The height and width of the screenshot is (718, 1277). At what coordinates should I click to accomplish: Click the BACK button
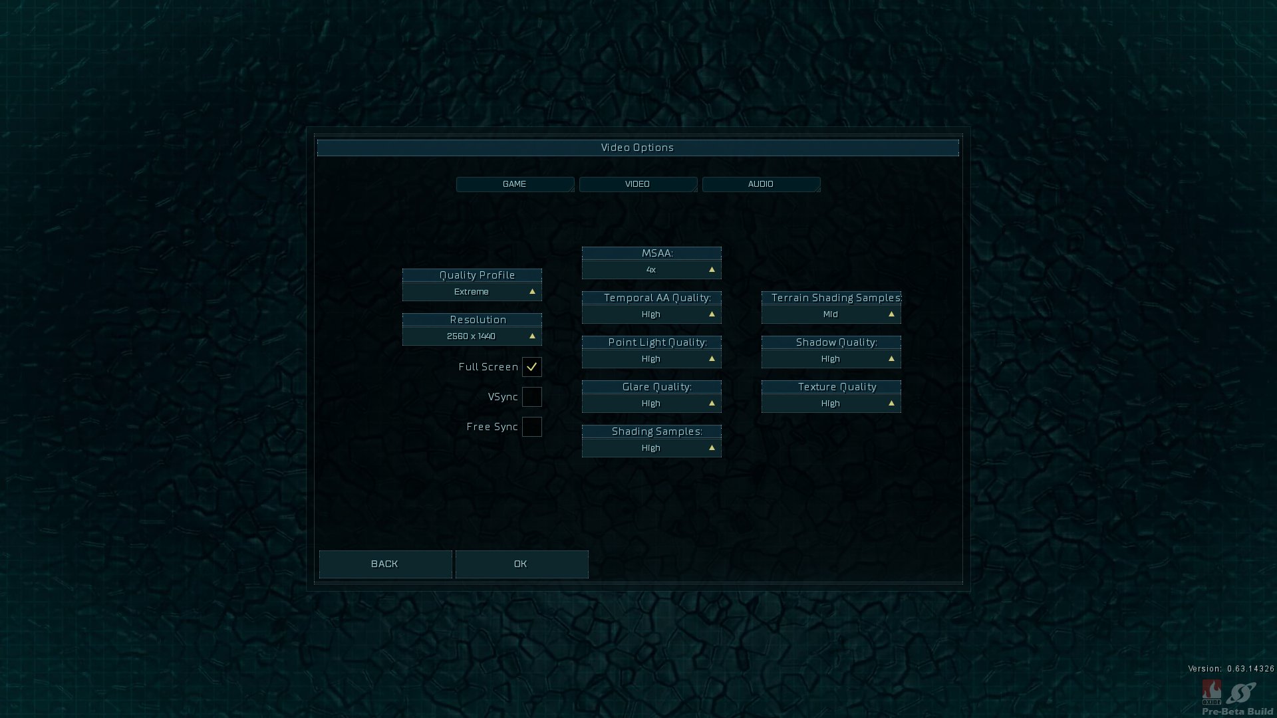[385, 564]
